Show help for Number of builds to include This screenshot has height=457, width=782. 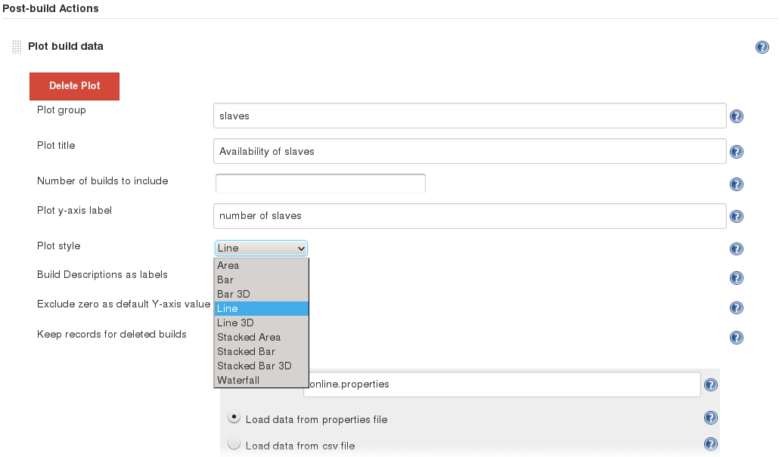(x=737, y=184)
